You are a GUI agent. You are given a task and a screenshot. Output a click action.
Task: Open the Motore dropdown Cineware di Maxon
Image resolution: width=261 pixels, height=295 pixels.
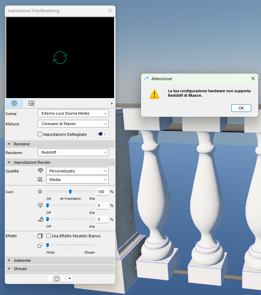click(73, 124)
